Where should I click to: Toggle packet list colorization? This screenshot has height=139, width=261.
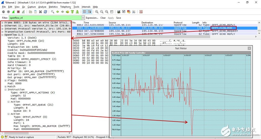click(85, 12)
